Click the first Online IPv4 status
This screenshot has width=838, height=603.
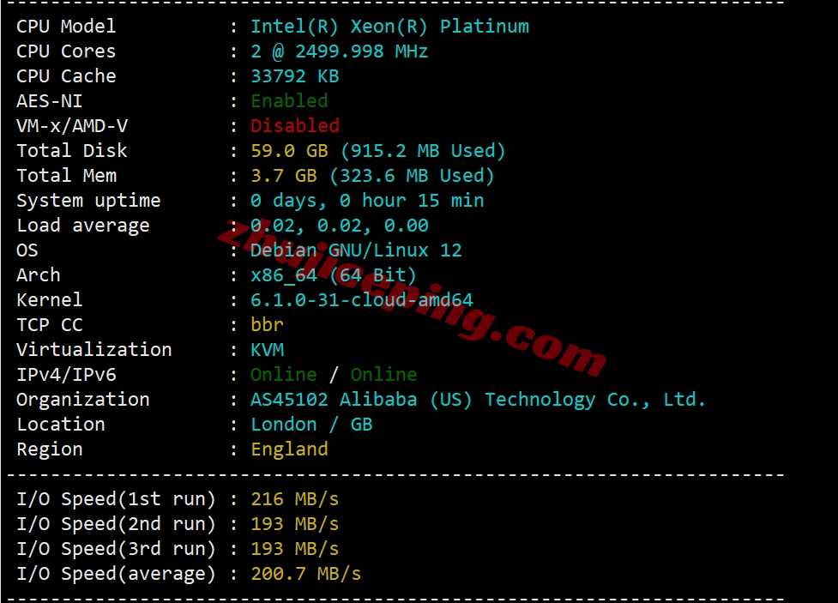284,374
